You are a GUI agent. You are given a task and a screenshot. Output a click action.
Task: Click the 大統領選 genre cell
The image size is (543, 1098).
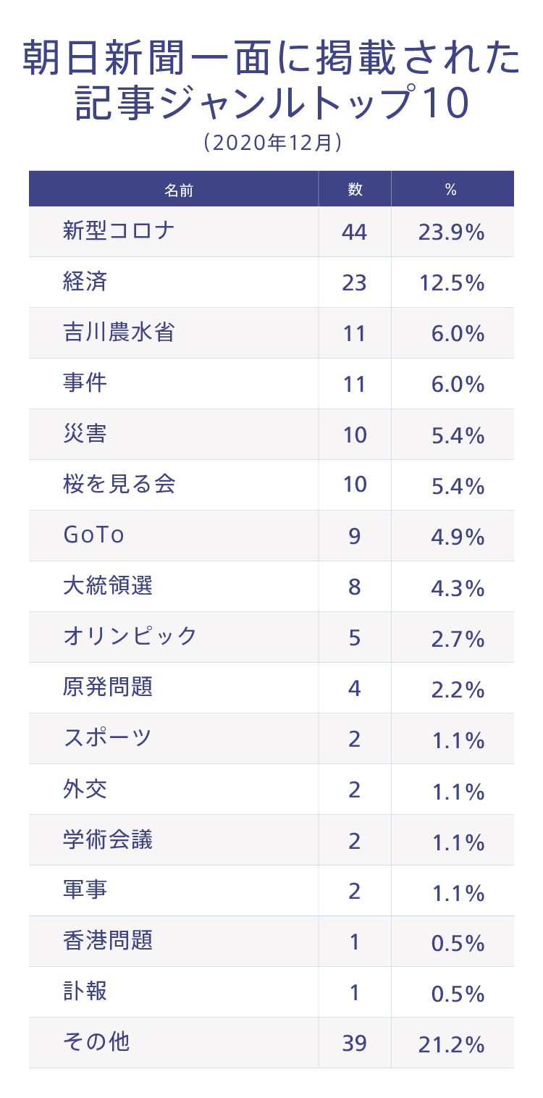pyautogui.click(x=108, y=586)
